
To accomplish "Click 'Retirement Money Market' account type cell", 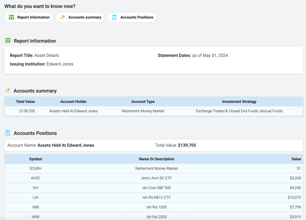I will pyautogui.click(x=143, y=111).
